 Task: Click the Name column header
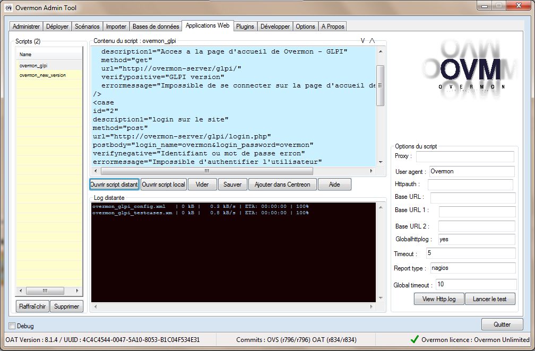(49, 54)
